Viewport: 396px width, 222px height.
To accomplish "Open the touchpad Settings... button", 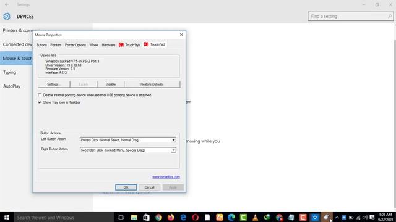I will pos(54,84).
